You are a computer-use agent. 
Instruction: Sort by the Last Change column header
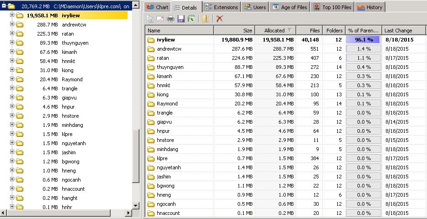click(404, 31)
